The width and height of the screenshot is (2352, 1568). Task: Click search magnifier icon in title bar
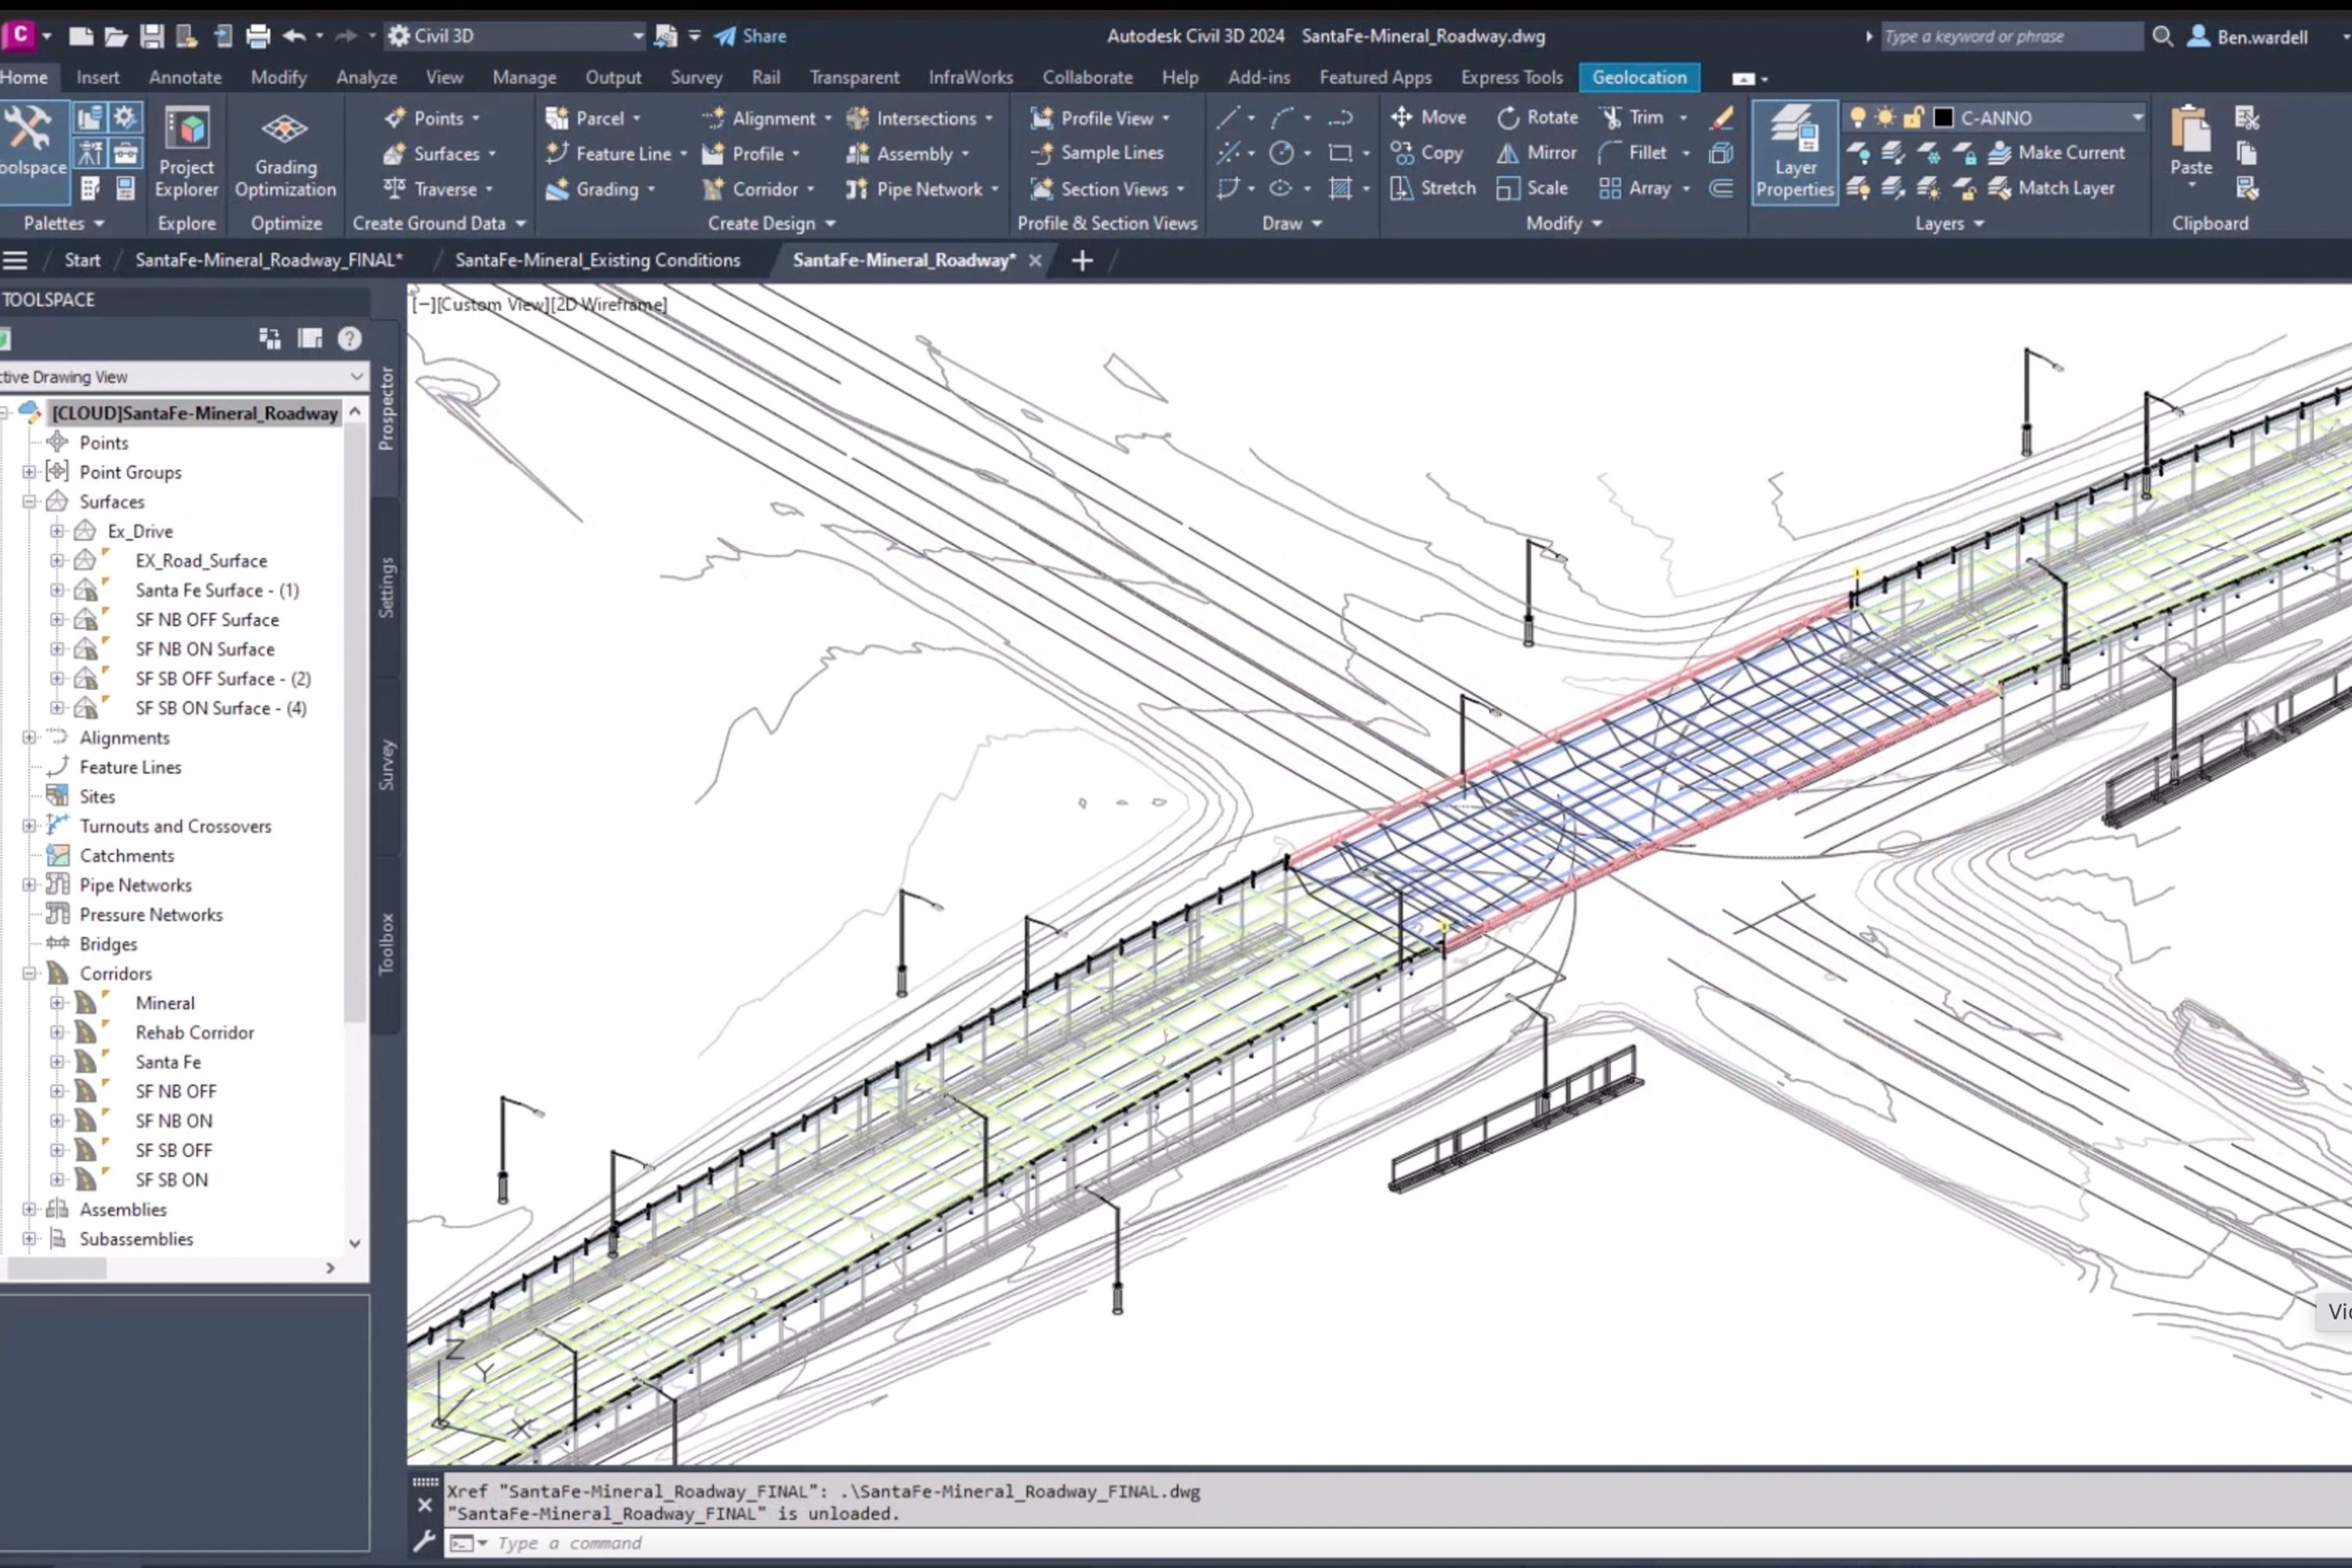2162,37
